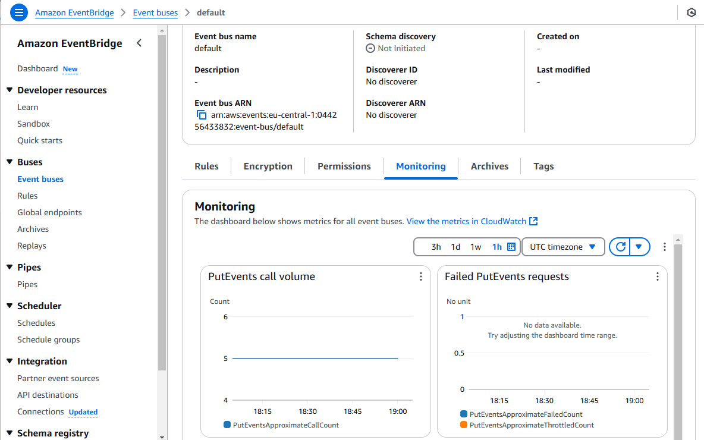
Task: Switch to the Archives tab
Action: pos(489,166)
